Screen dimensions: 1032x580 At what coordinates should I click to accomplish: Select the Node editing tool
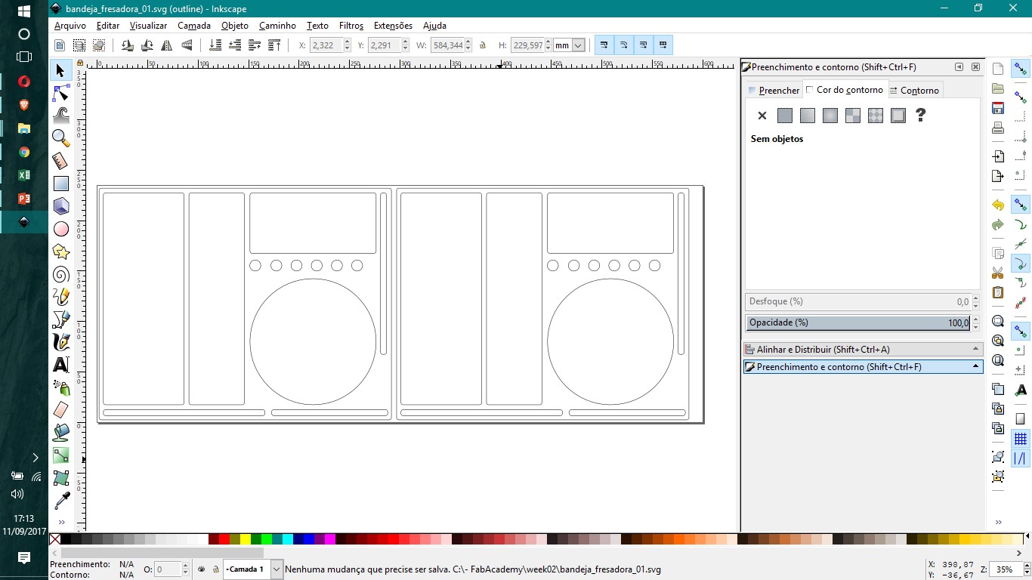61,93
